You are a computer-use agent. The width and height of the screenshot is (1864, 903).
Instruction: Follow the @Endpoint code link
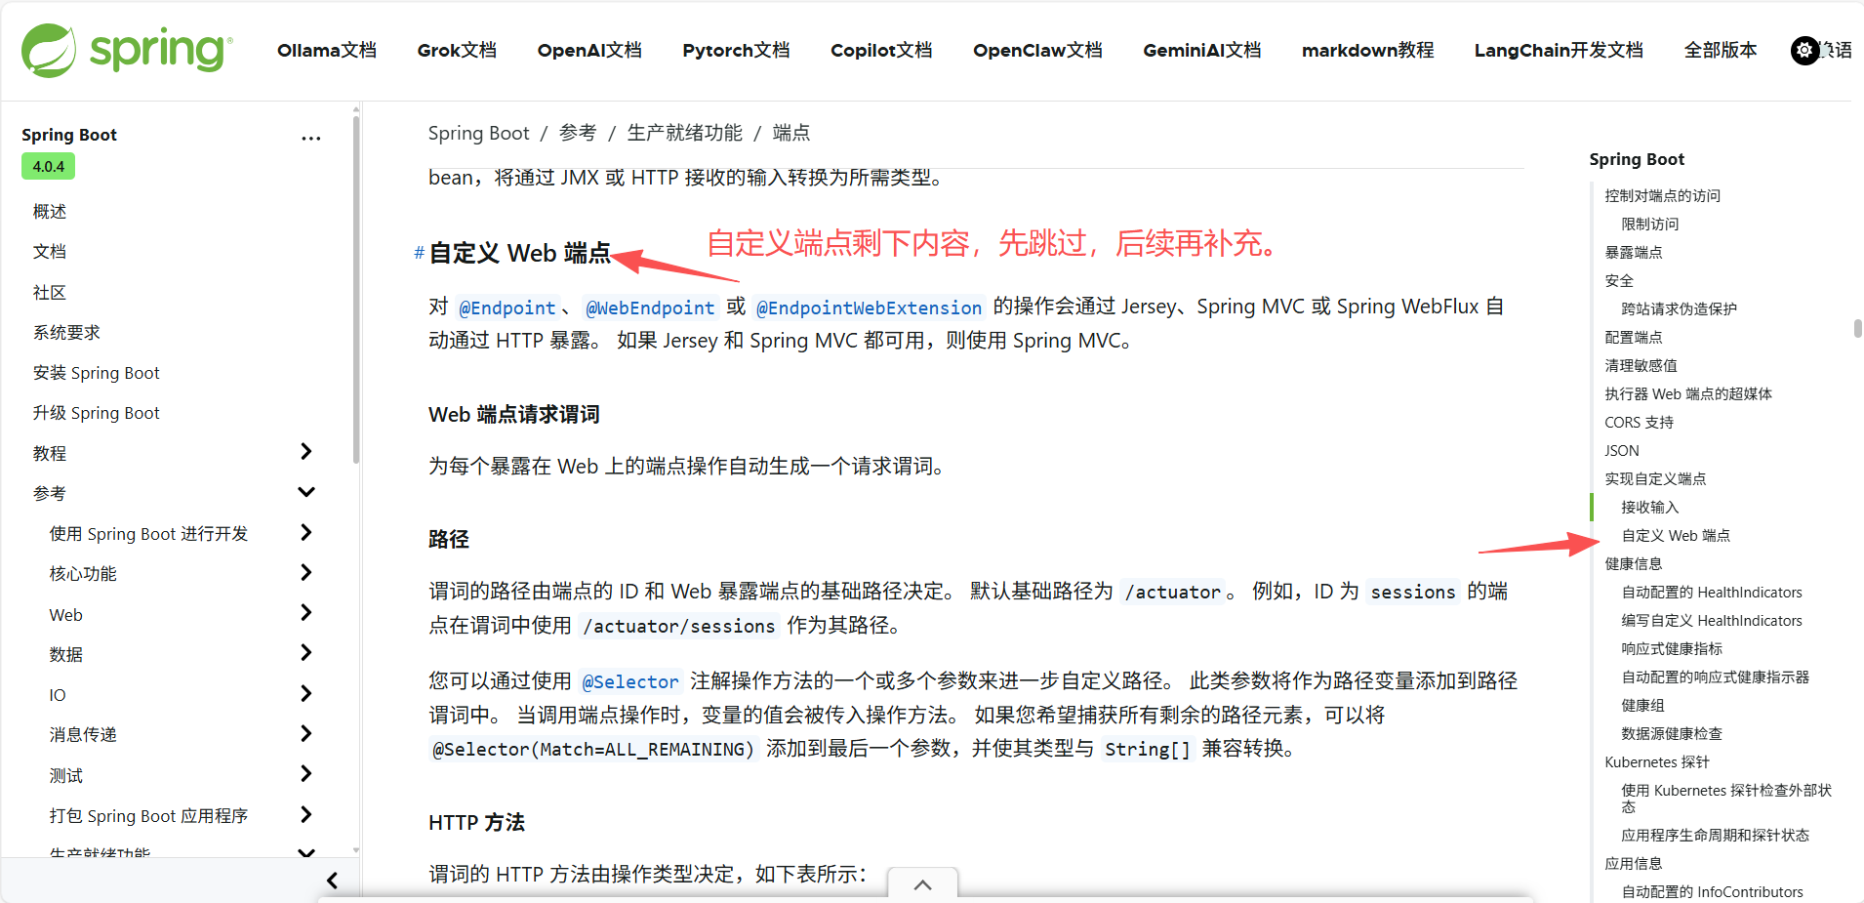pos(507,308)
